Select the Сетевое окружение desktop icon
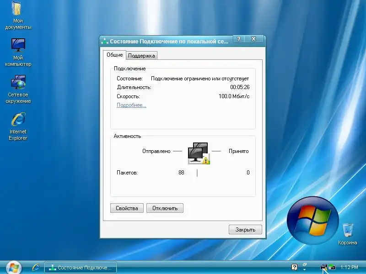This screenshot has height=274, width=366. [18, 90]
